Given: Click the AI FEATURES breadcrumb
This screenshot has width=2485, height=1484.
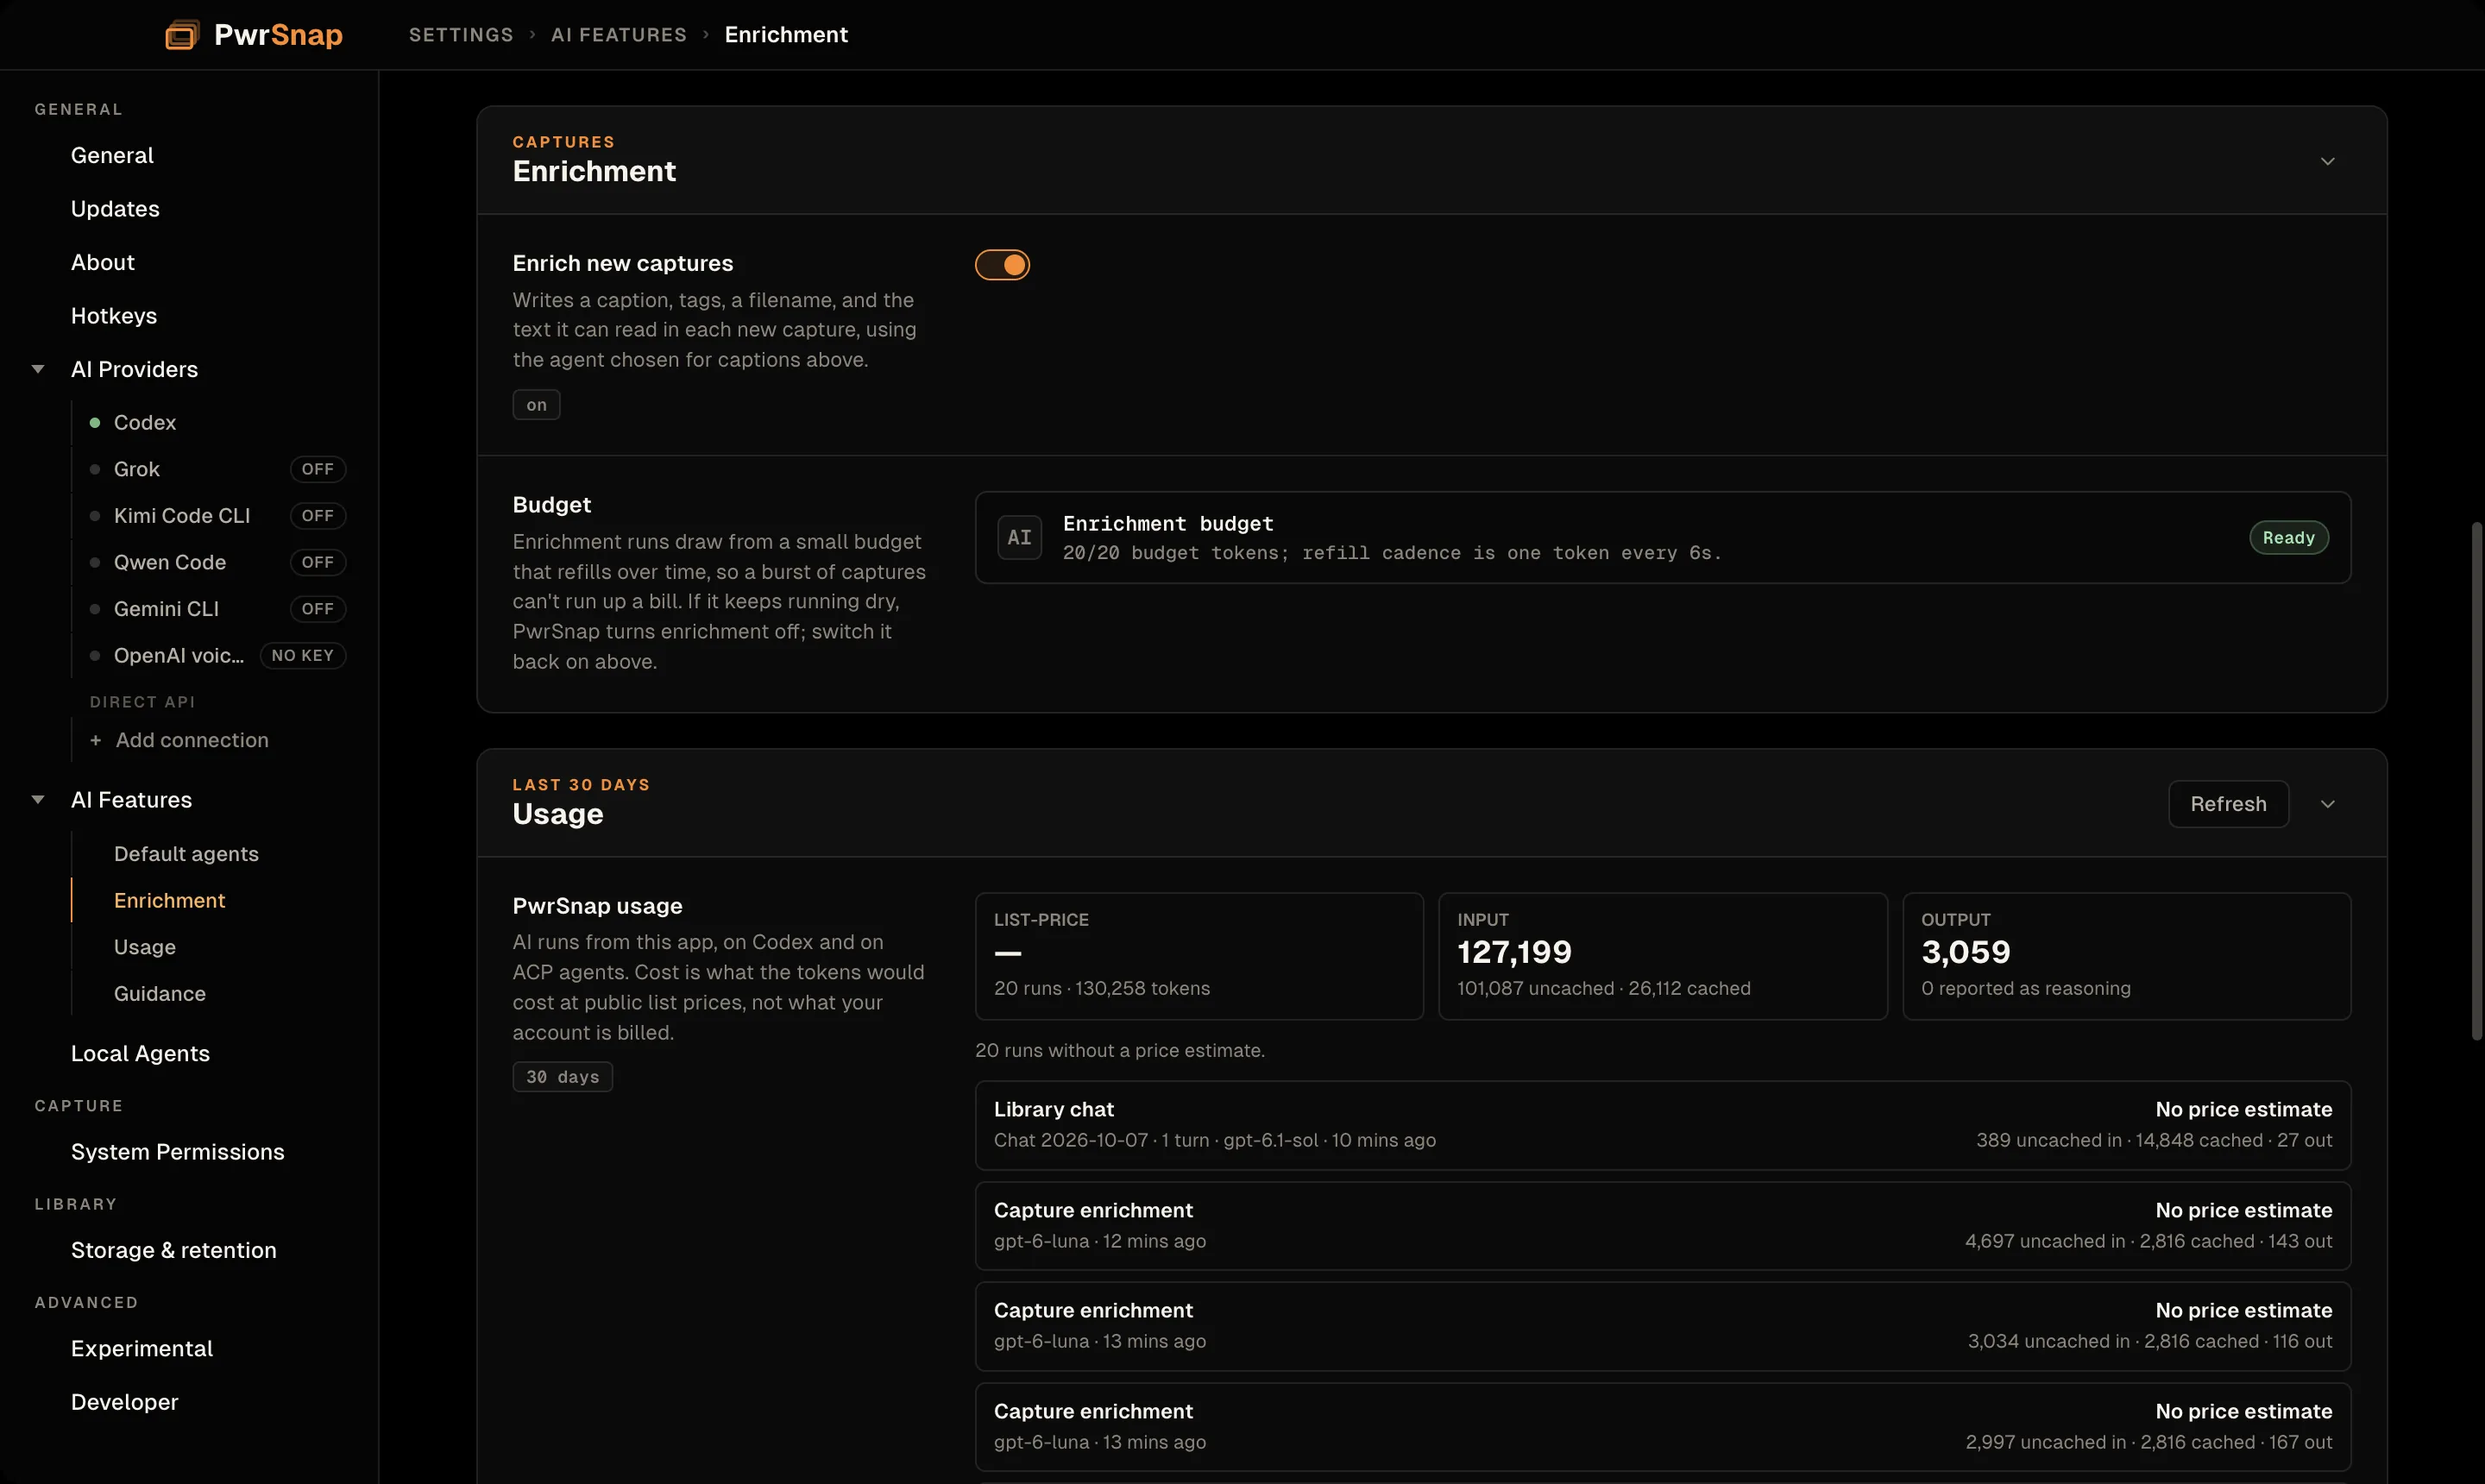Looking at the screenshot, I should [x=619, y=35].
